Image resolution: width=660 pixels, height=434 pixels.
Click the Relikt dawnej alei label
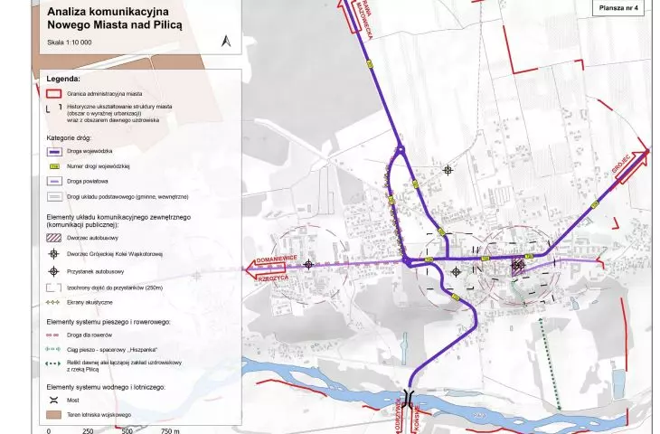pos(124,366)
